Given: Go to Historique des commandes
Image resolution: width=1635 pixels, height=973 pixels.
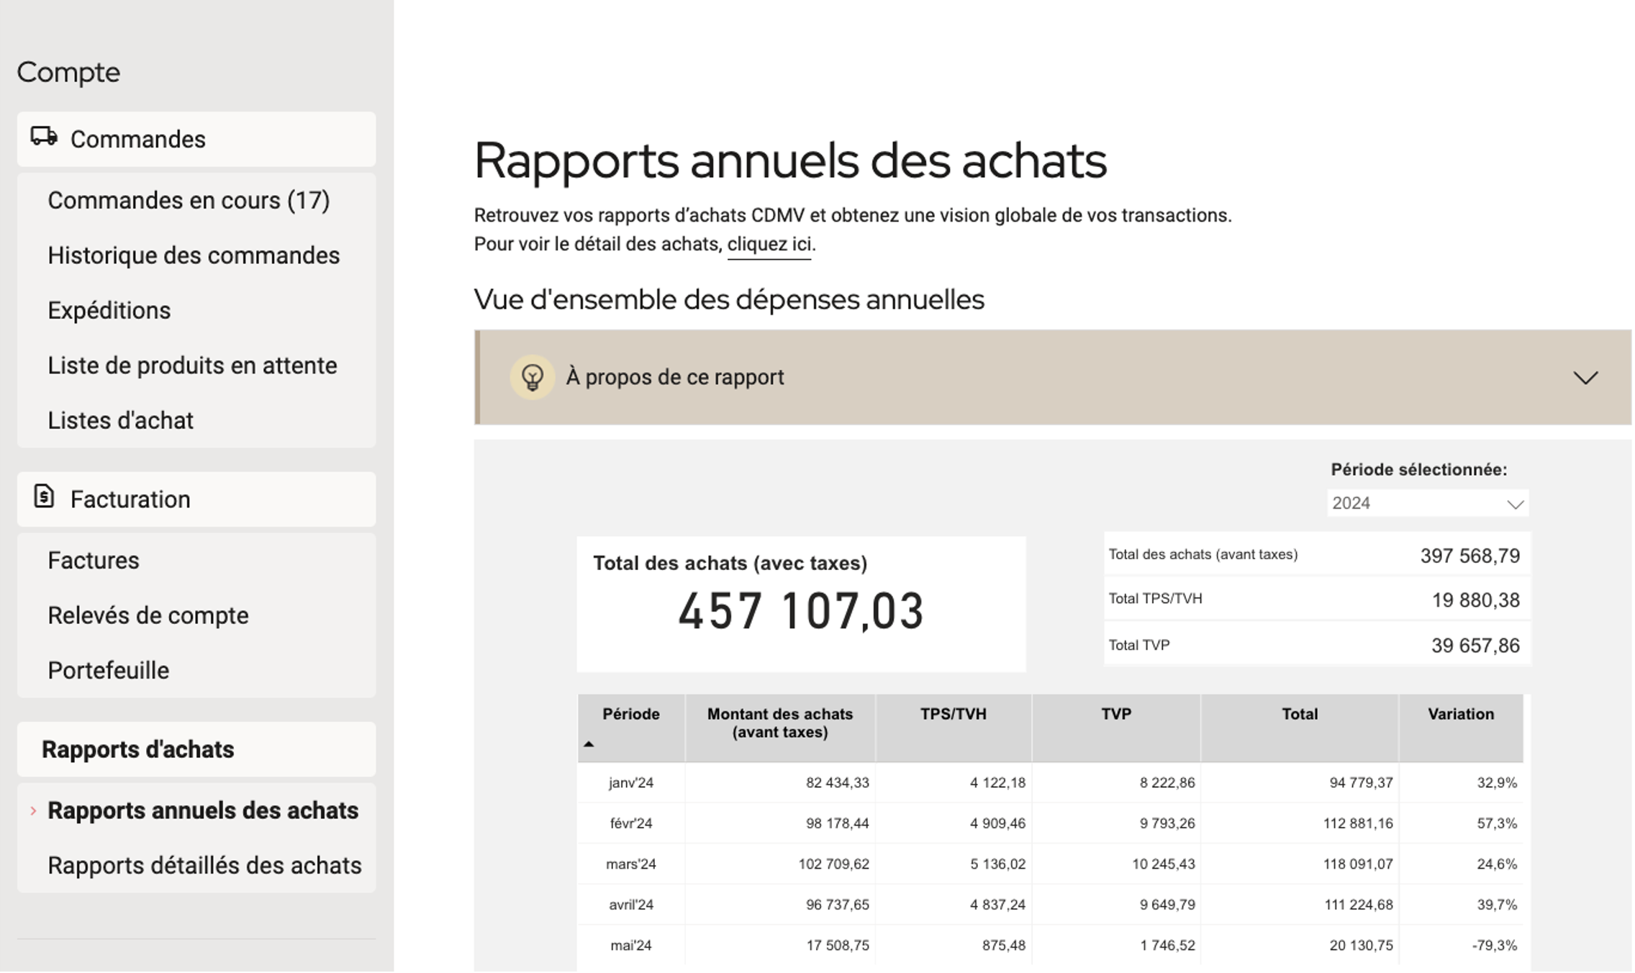Looking at the screenshot, I should tap(194, 255).
